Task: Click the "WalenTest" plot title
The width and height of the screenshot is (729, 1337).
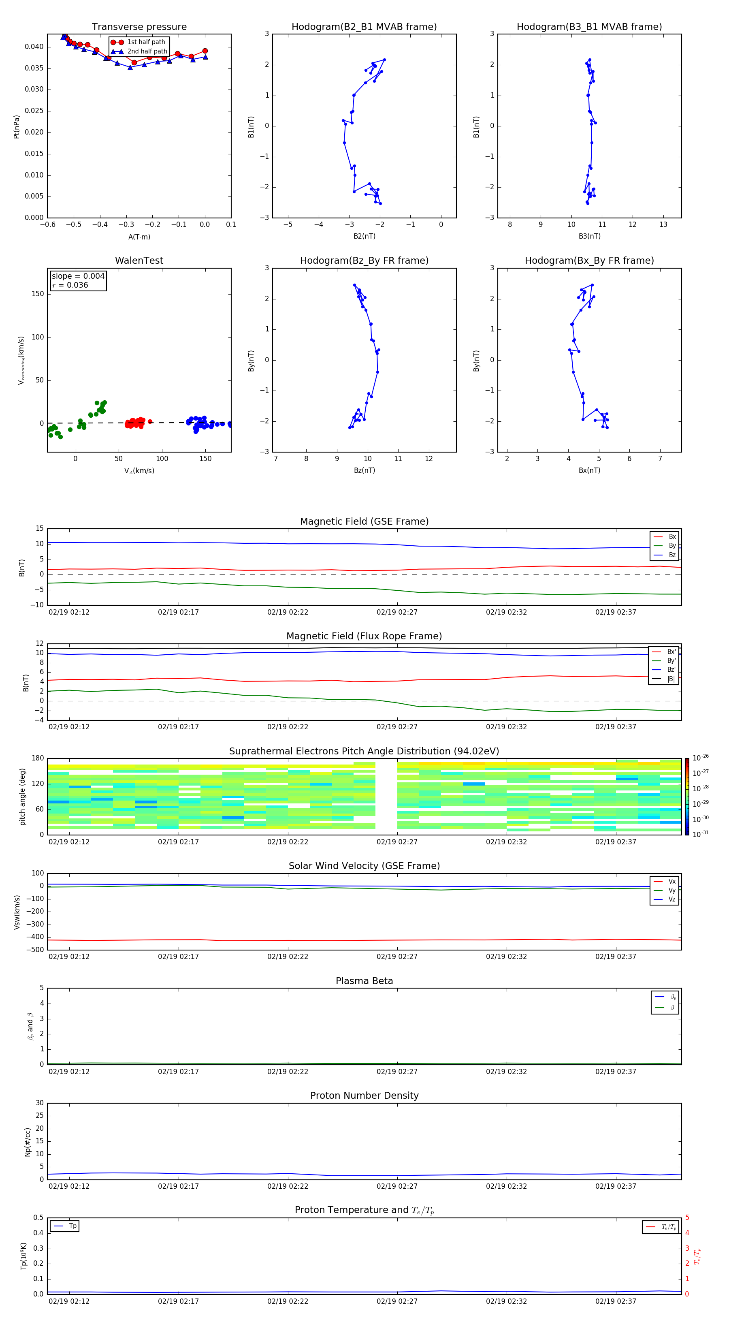Action: (139, 261)
